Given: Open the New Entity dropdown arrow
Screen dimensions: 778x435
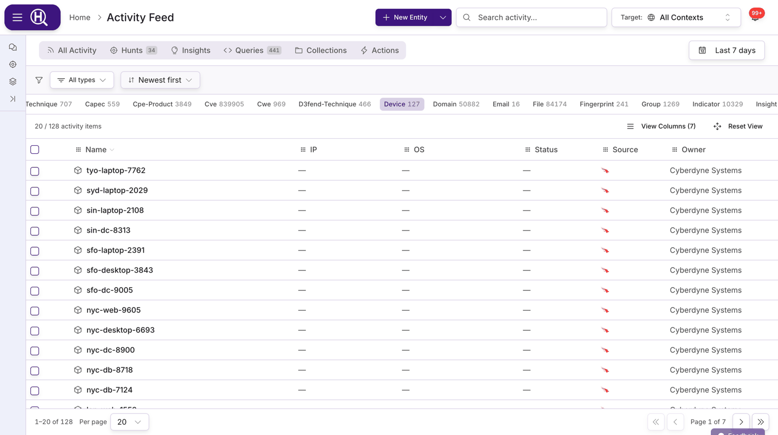Looking at the screenshot, I should pyautogui.click(x=442, y=17).
